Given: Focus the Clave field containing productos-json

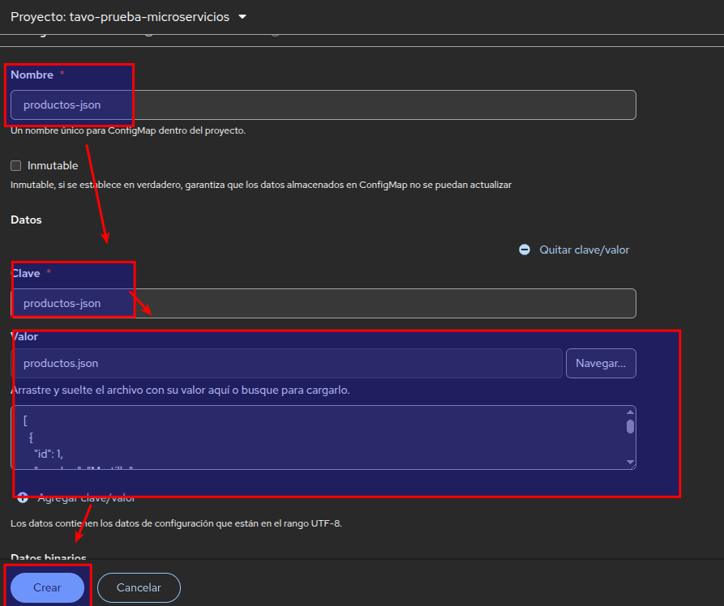Looking at the screenshot, I should (x=324, y=303).
